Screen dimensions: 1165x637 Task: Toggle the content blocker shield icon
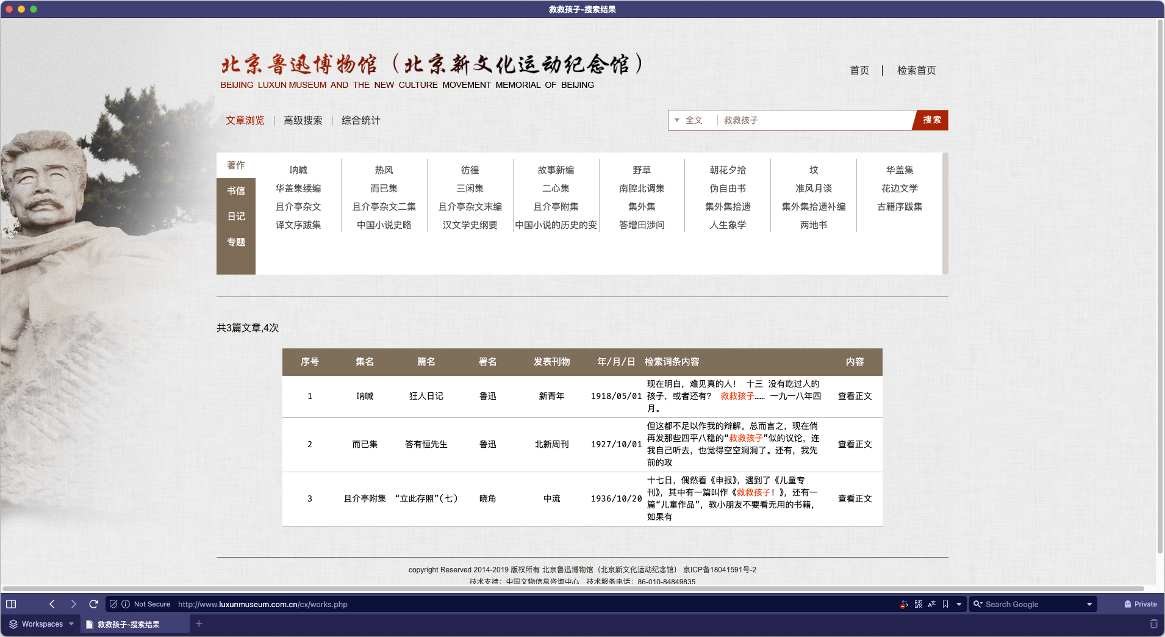[x=113, y=604]
